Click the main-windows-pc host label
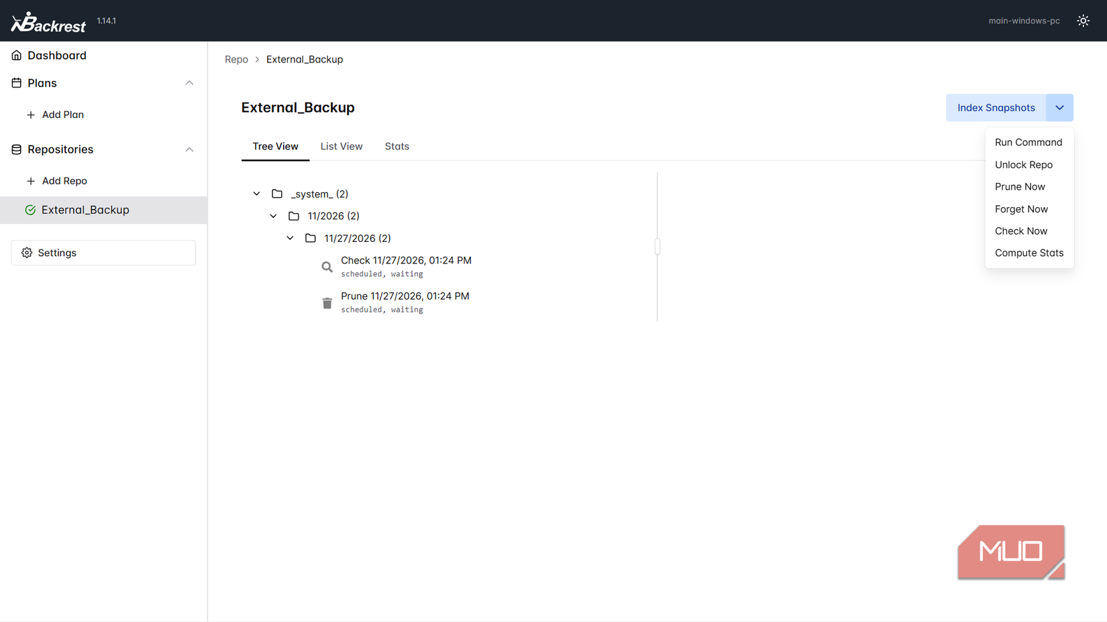 (x=1024, y=21)
